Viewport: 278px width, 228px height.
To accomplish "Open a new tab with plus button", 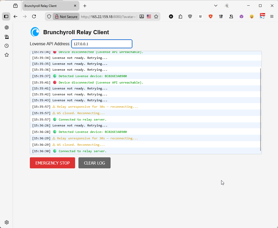I will [x=85, y=6].
